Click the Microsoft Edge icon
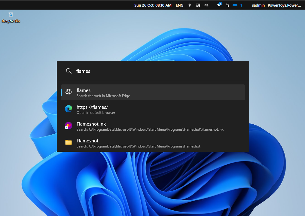Viewport: 305px width, 216px height. coord(69,109)
